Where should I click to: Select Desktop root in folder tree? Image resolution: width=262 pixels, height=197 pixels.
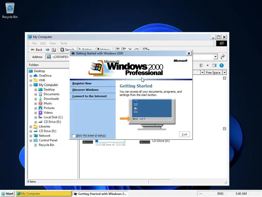coord(39,71)
